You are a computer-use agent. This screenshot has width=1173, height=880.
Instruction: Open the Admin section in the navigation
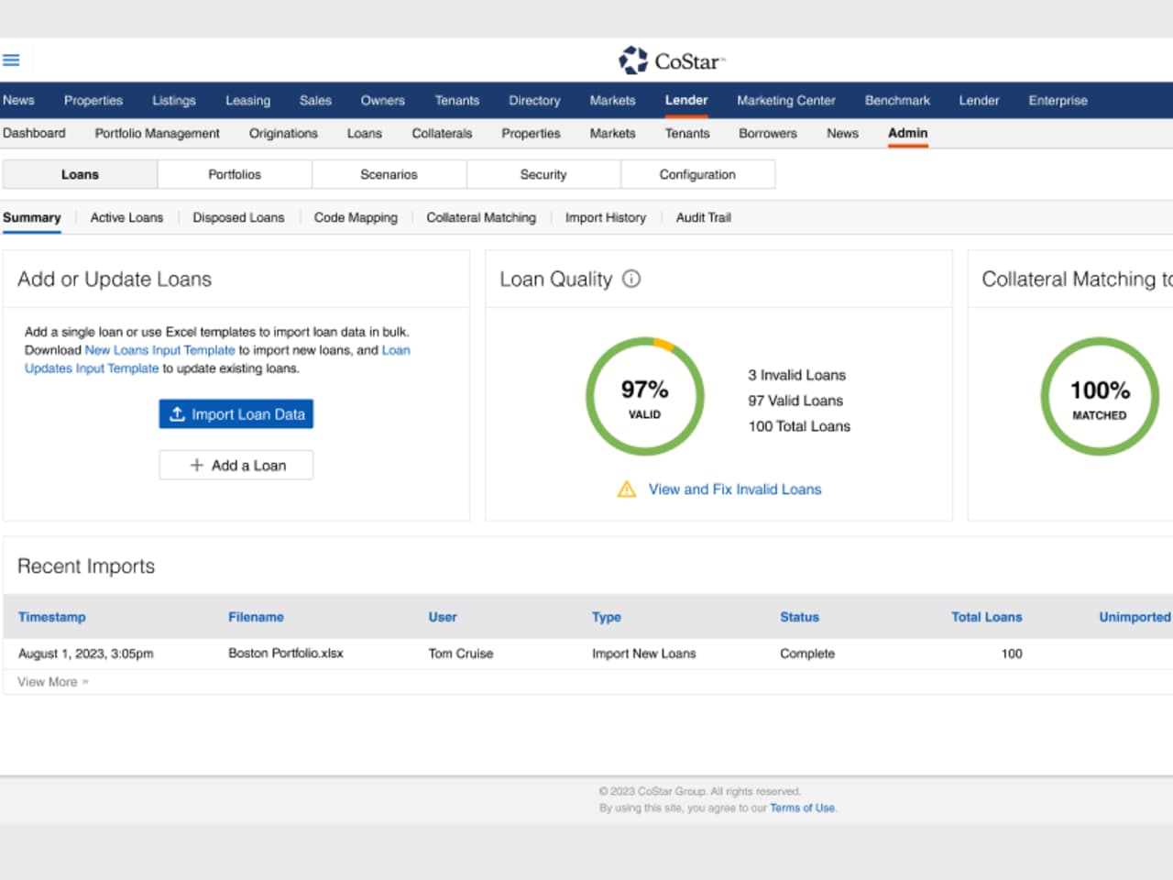pyautogui.click(x=907, y=133)
